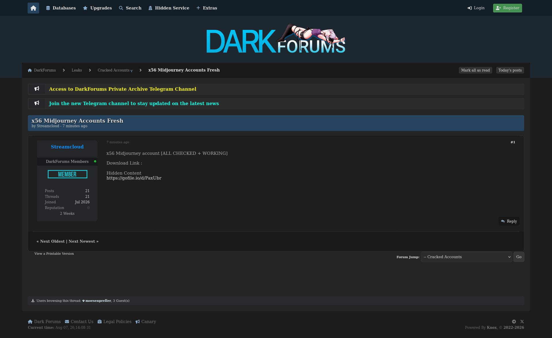Click the green online status dot
Screen dimensions: 552x338
(95, 161)
